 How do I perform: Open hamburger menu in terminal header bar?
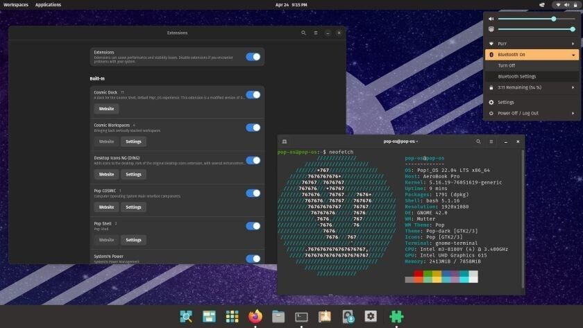(491, 141)
